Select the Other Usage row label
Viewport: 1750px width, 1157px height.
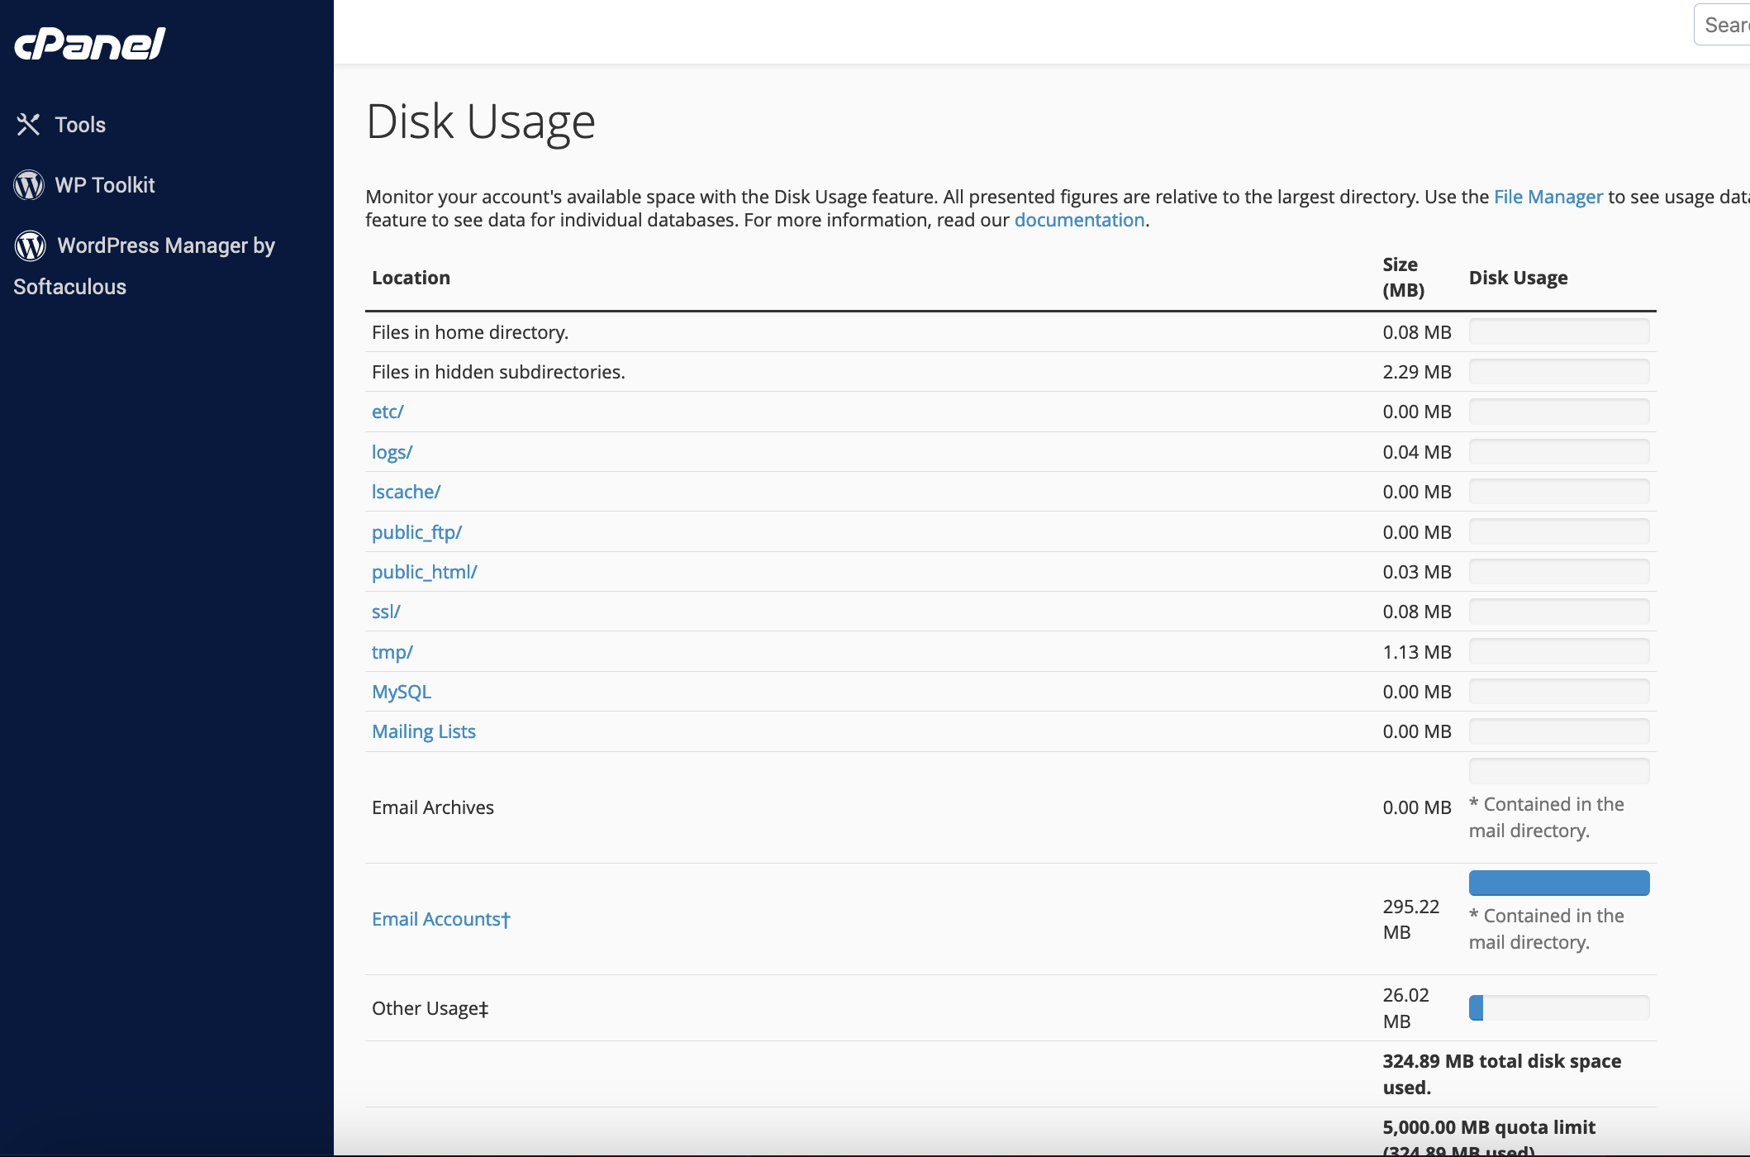tap(430, 1008)
